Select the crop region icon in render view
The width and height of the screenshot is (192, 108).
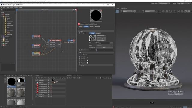click(143, 11)
